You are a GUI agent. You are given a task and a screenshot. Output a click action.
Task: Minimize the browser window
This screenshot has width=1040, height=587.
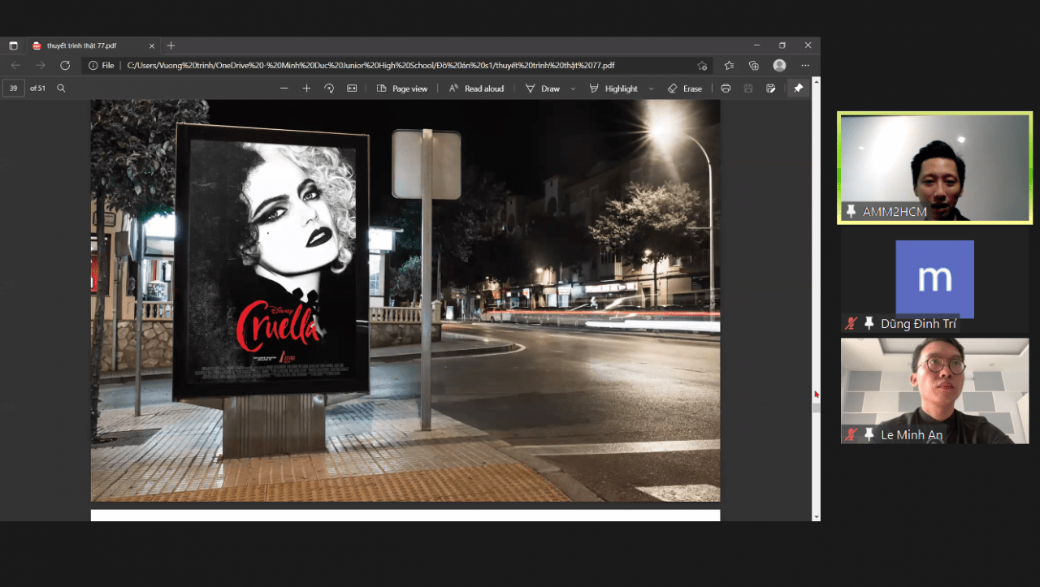pos(756,45)
